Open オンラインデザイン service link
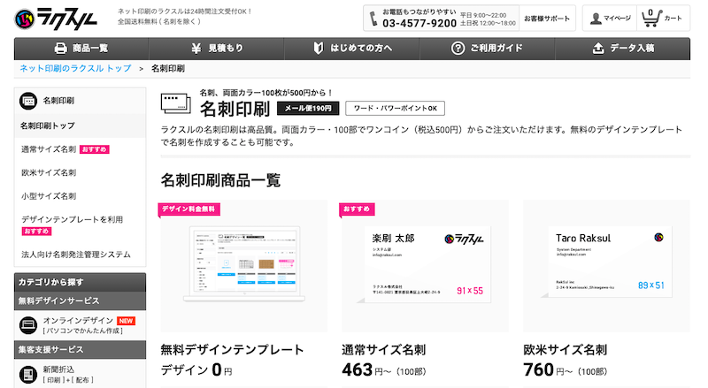This screenshot has width=708, height=388. pyautogui.click(x=78, y=320)
